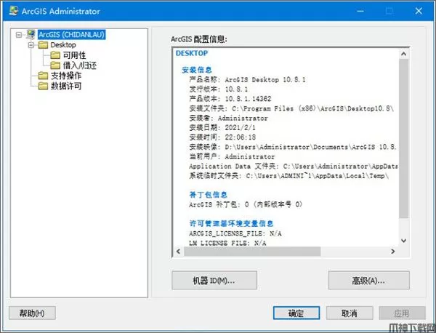The image size is (436, 333).
Task: Click the horizontal scrollbar thumb
Action: point(252,252)
